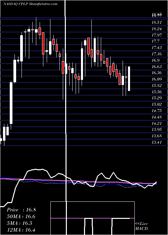The image size is (168, 235).
Task: Click the 15.56 price axis label
Action: point(157,92)
